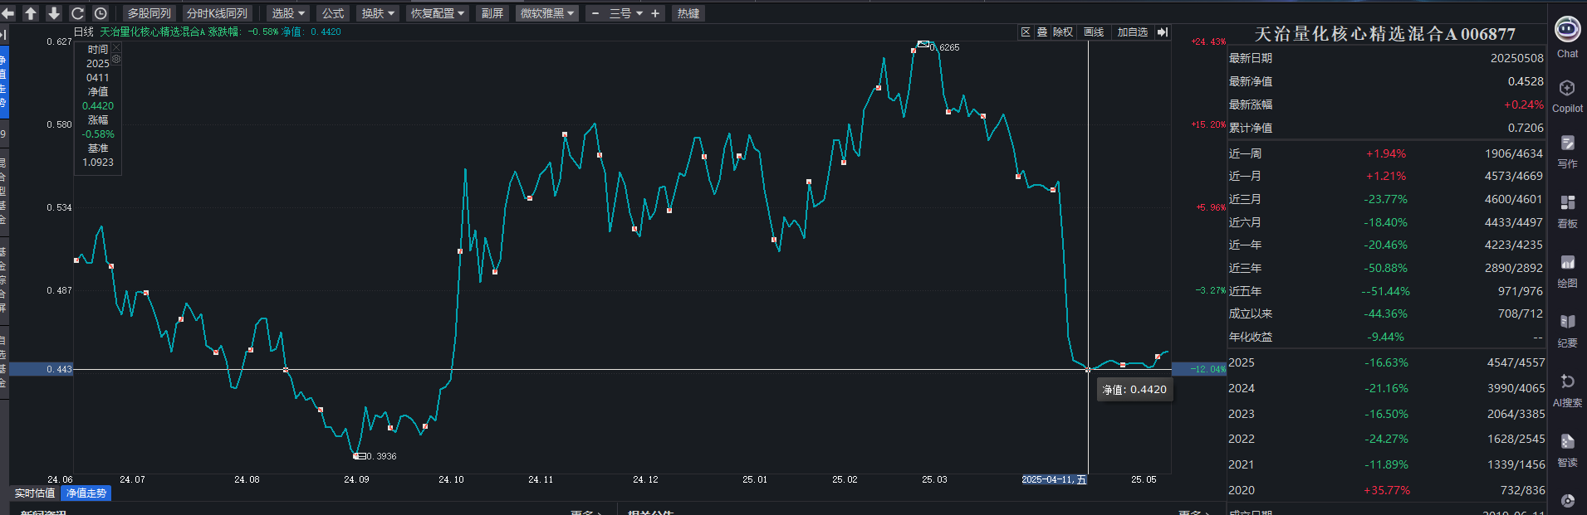Open the 微软雅黑 font dropdown
1587x515 pixels.
point(546,13)
